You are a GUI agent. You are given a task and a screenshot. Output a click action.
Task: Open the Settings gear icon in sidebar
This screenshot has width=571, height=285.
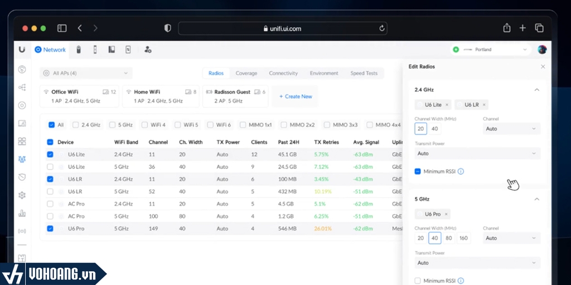[22, 195]
